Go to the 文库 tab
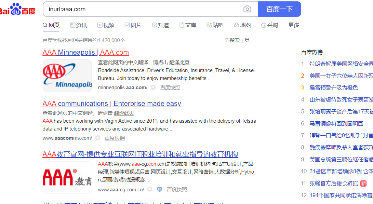This screenshot has width=373, height=204. pos(188,25)
